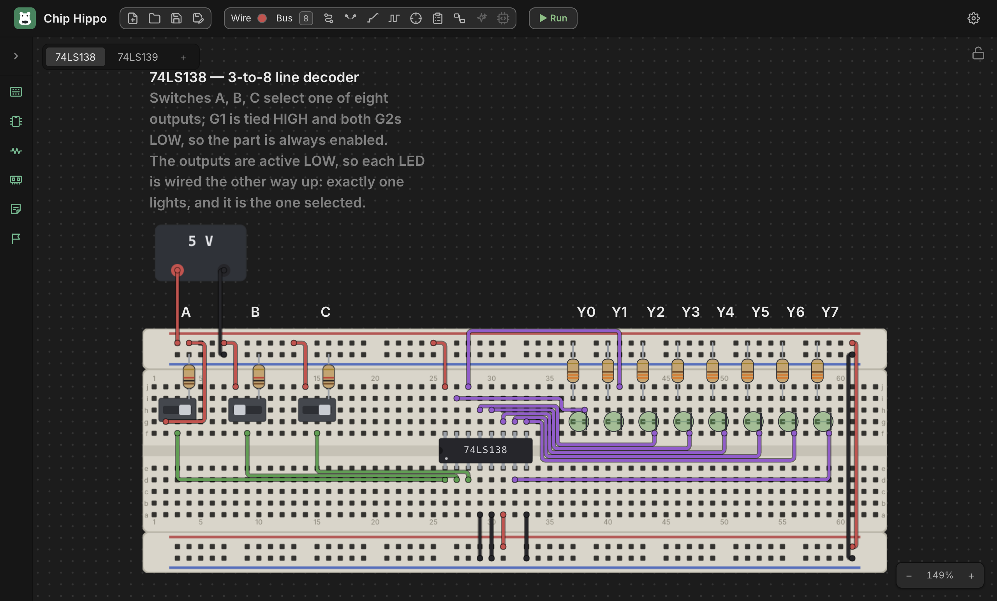Screen dimensions: 997x601
Task: Flip slide switch B on breadboard
Action: click(247, 410)
